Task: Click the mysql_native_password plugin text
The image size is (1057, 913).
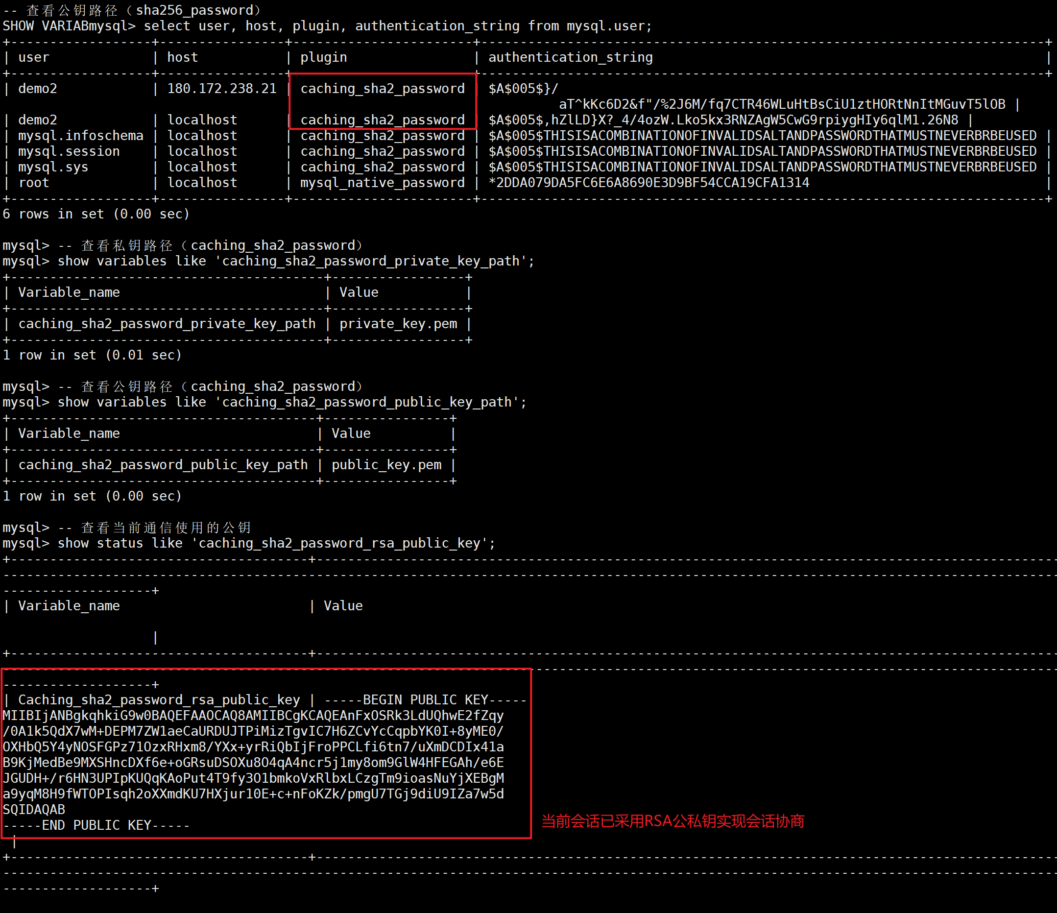Action: pyautogui.click(x=382, y=183)
